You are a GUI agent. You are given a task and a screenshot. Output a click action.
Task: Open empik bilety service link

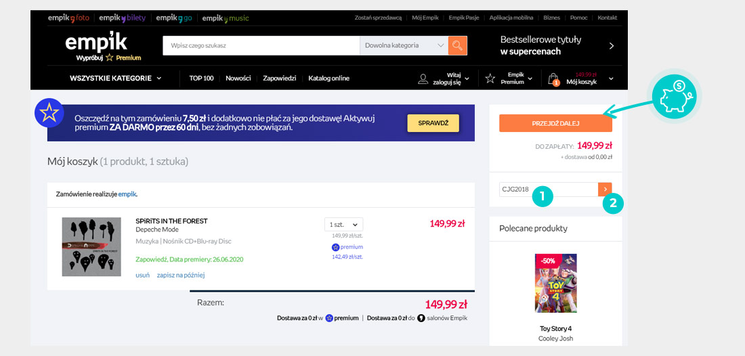click(x=122, y=18)
